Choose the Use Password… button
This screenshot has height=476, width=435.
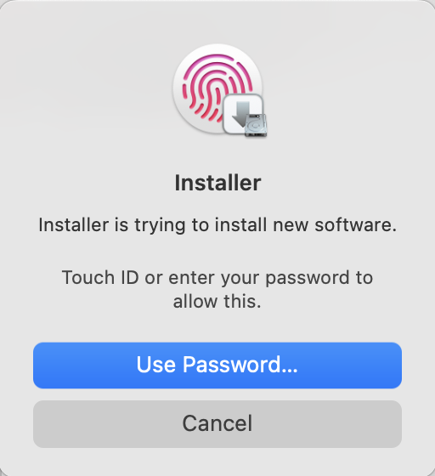coord(217,365)
